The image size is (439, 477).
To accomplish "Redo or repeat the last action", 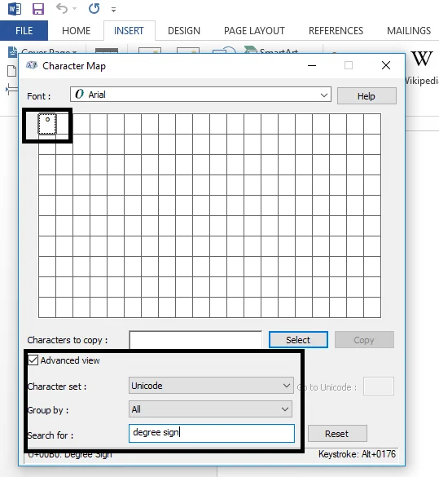I will [94, 8].
